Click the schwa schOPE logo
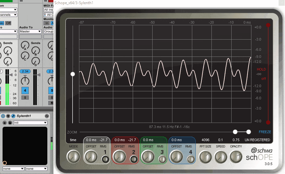285x174 pixels. (259, 154)
